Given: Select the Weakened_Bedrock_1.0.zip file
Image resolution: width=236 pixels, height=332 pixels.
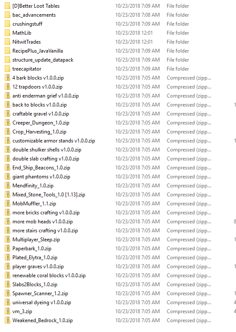Looking at the screenshot, I should tap(42, 320).
